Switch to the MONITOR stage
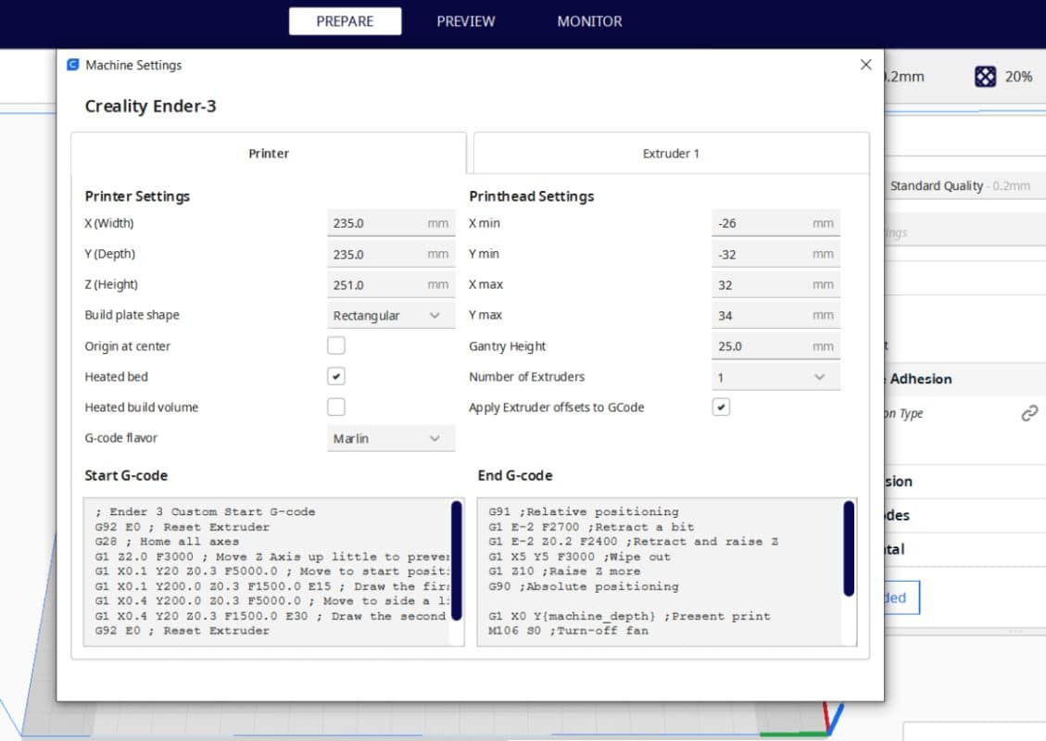Screen dimensions: 1046x741 588,20
